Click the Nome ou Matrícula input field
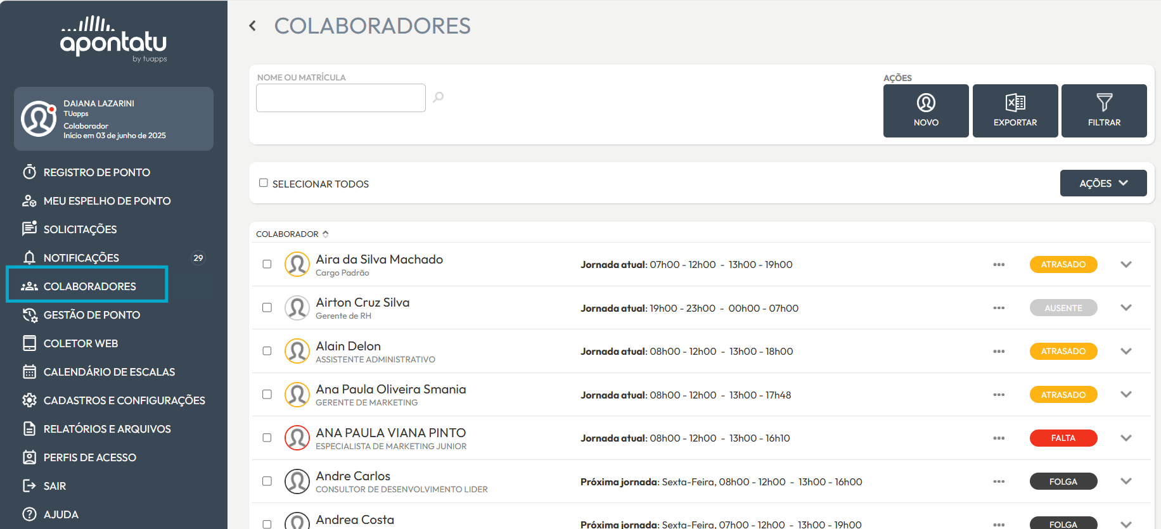1161x529 pixels. point(341,98)
